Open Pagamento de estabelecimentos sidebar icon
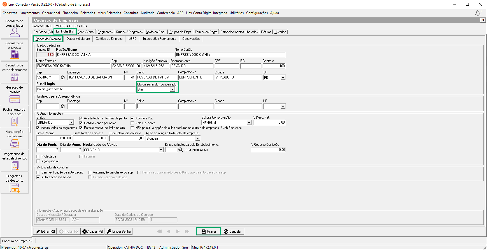The image size is (487, 250). [x=15, y=161]
